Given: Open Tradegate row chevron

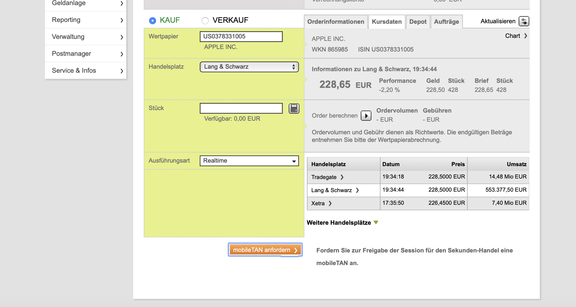Looking at the screenshot, I should tap(342, 177).
